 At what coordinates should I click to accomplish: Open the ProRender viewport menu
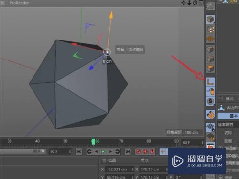tap(19, 3)
